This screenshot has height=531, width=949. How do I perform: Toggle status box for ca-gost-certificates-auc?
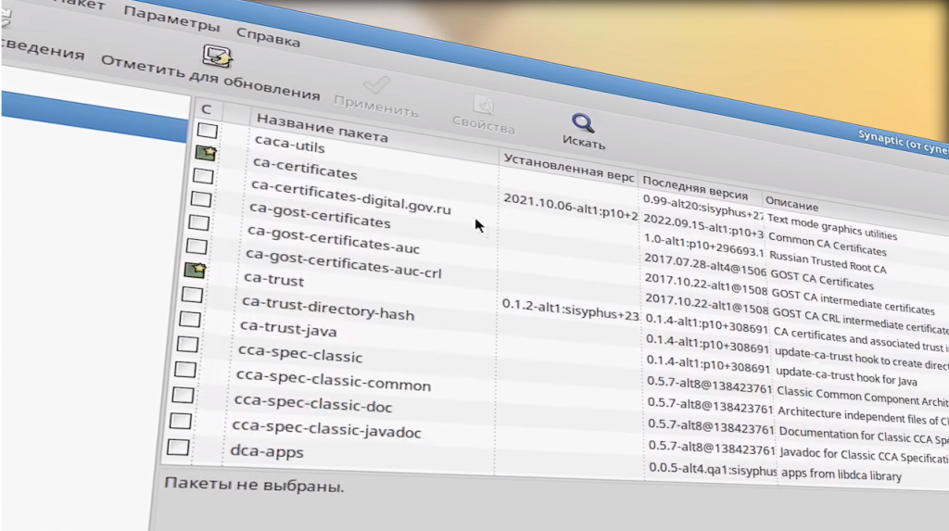(198, 222)
